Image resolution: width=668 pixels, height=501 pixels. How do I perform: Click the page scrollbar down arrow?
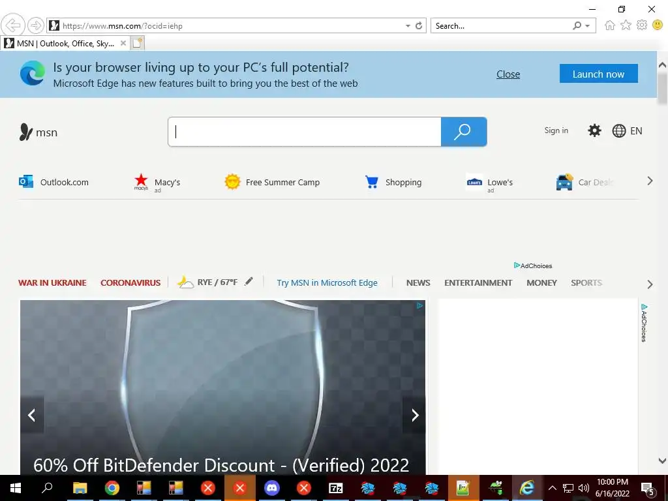[662, 461]
